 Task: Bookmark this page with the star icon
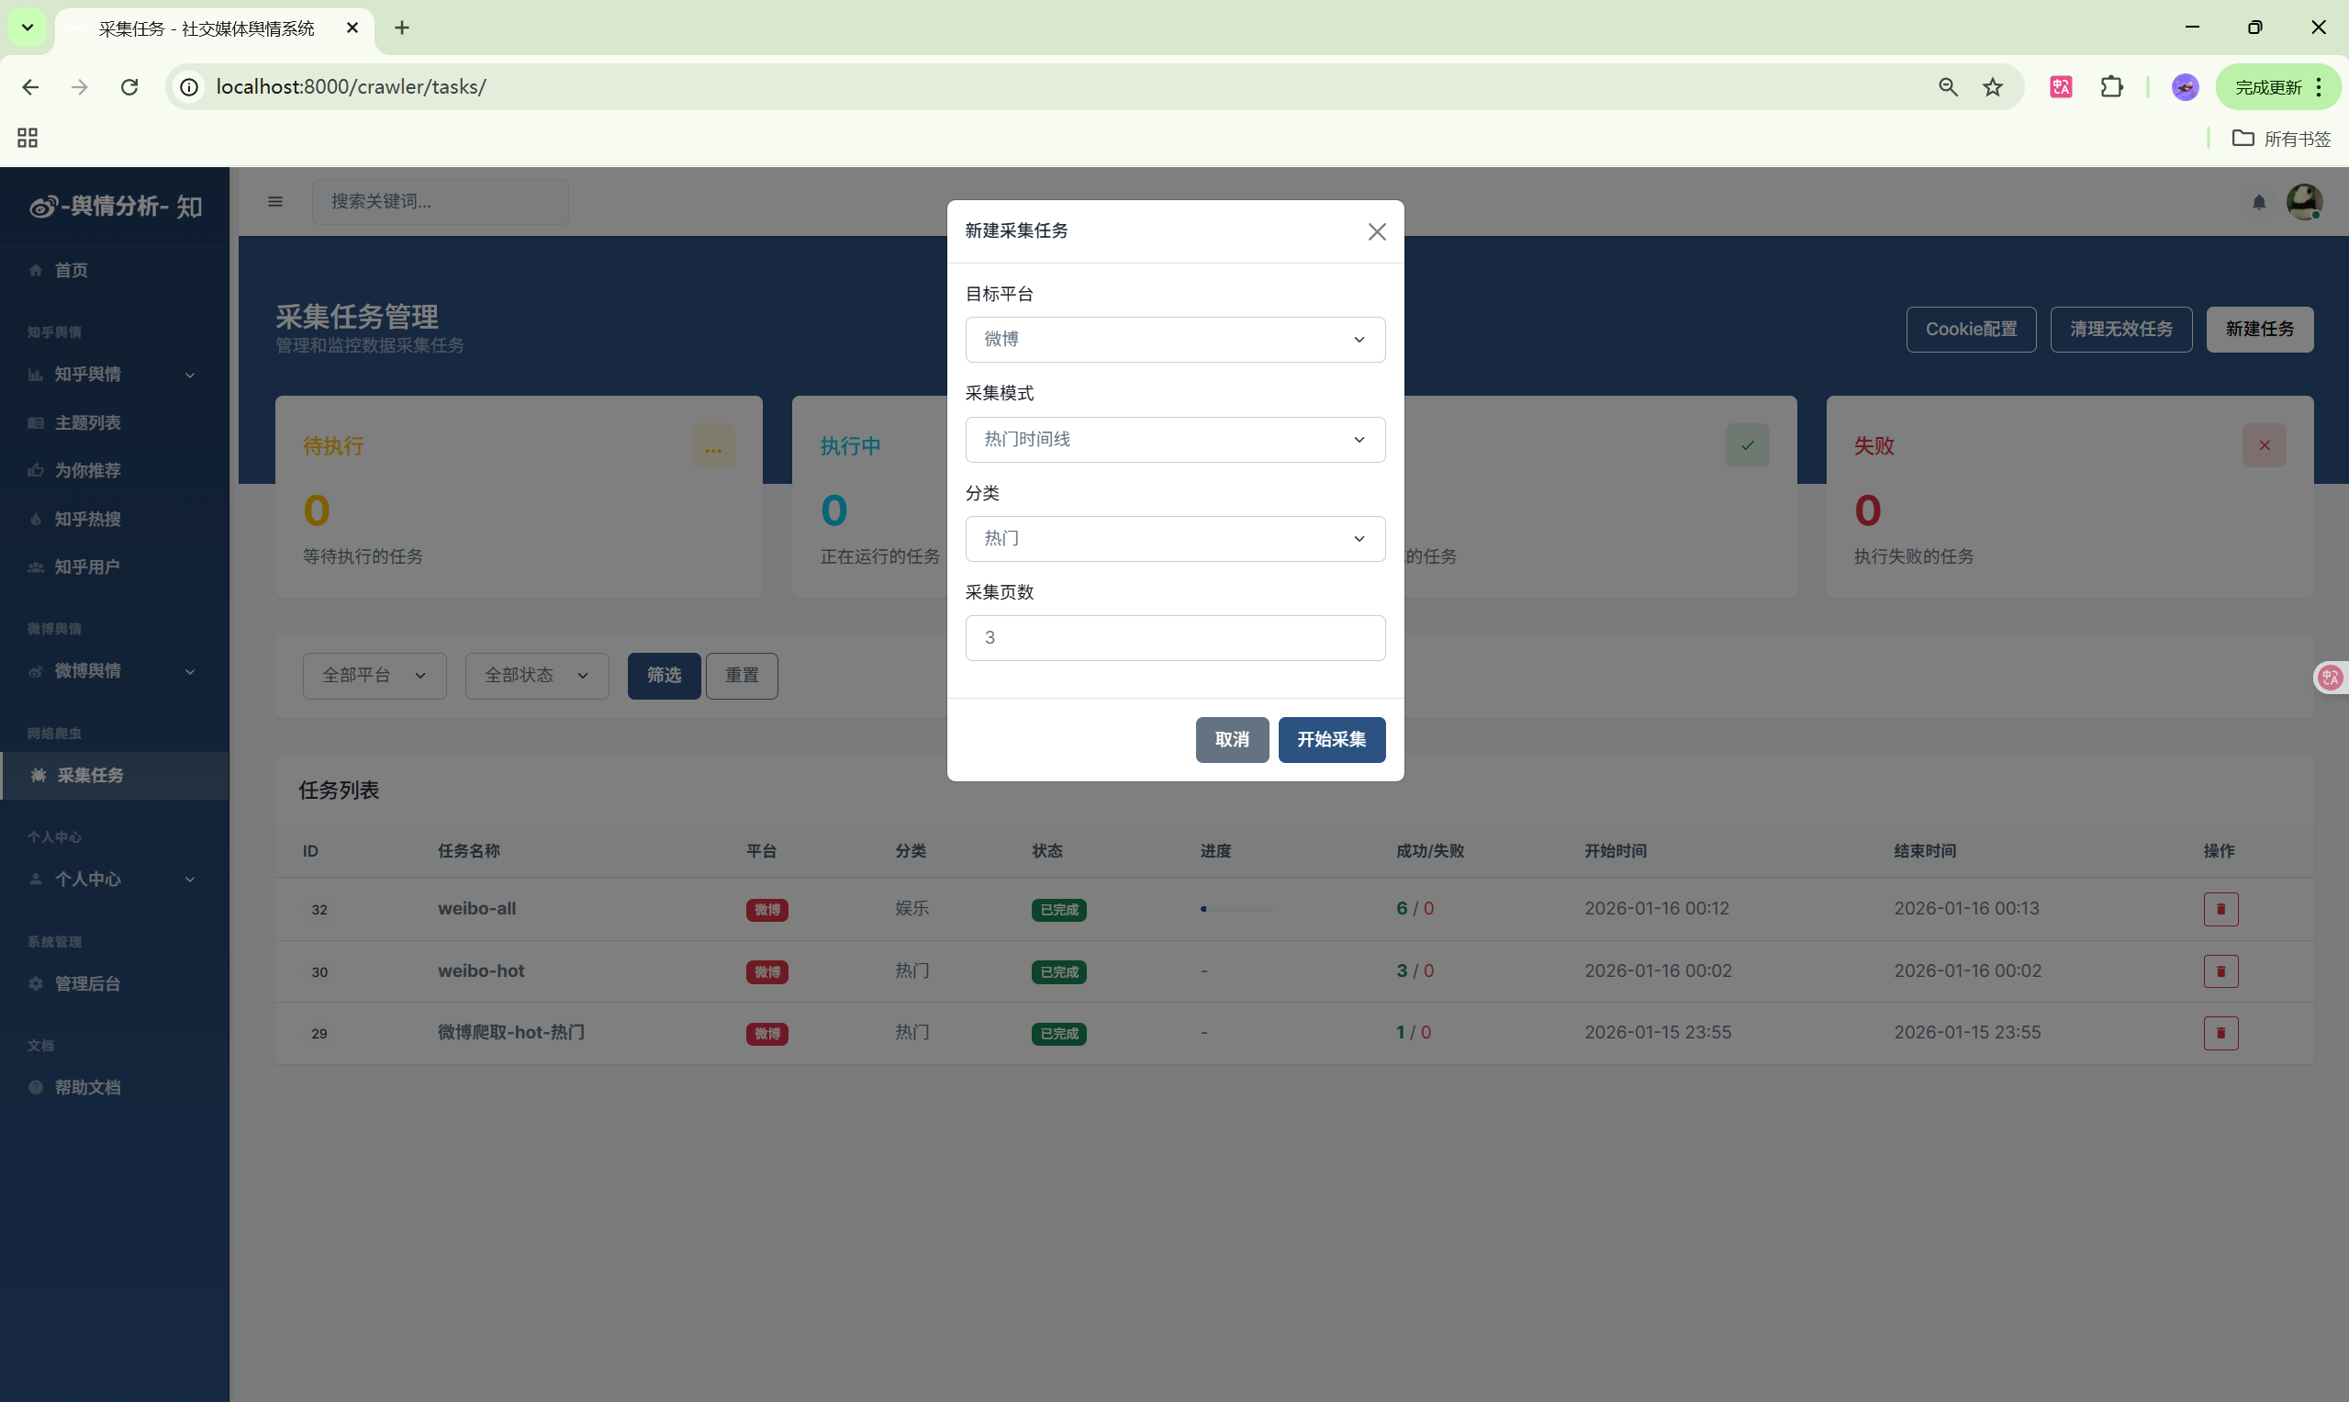[x=1992, y=87]
